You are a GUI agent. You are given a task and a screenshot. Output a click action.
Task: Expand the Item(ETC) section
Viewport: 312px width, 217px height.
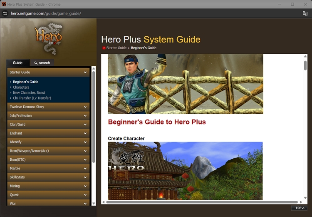click(x=48, y=160)
